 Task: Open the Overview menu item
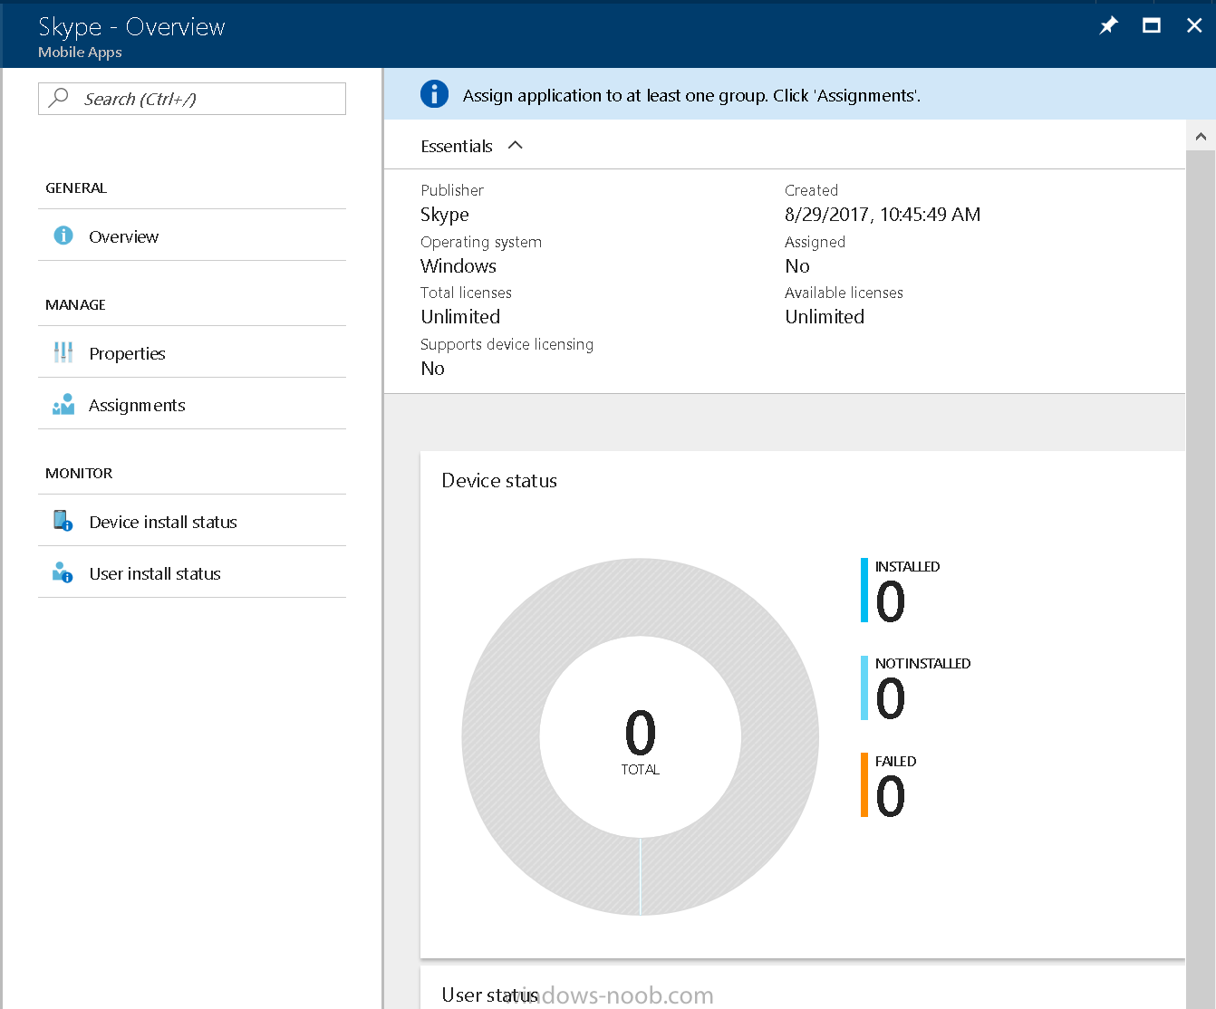tap(192, 235)
